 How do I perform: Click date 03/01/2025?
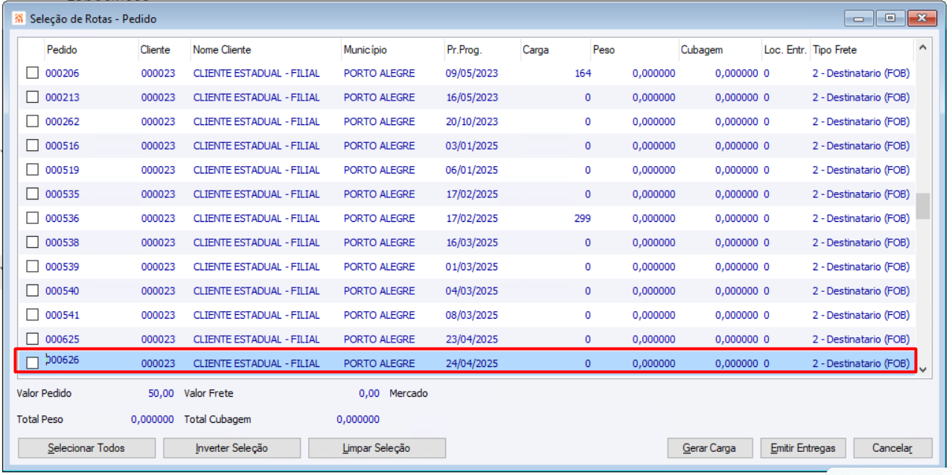(x=472, y=146)
